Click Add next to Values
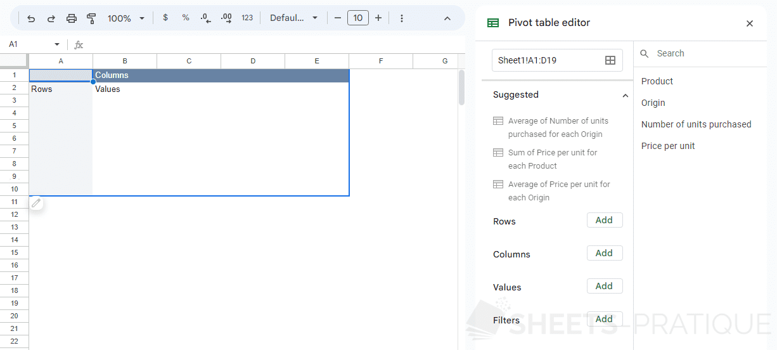Viewport: 777px width, 350px height. pyautogui.click(x=605, y=286)
